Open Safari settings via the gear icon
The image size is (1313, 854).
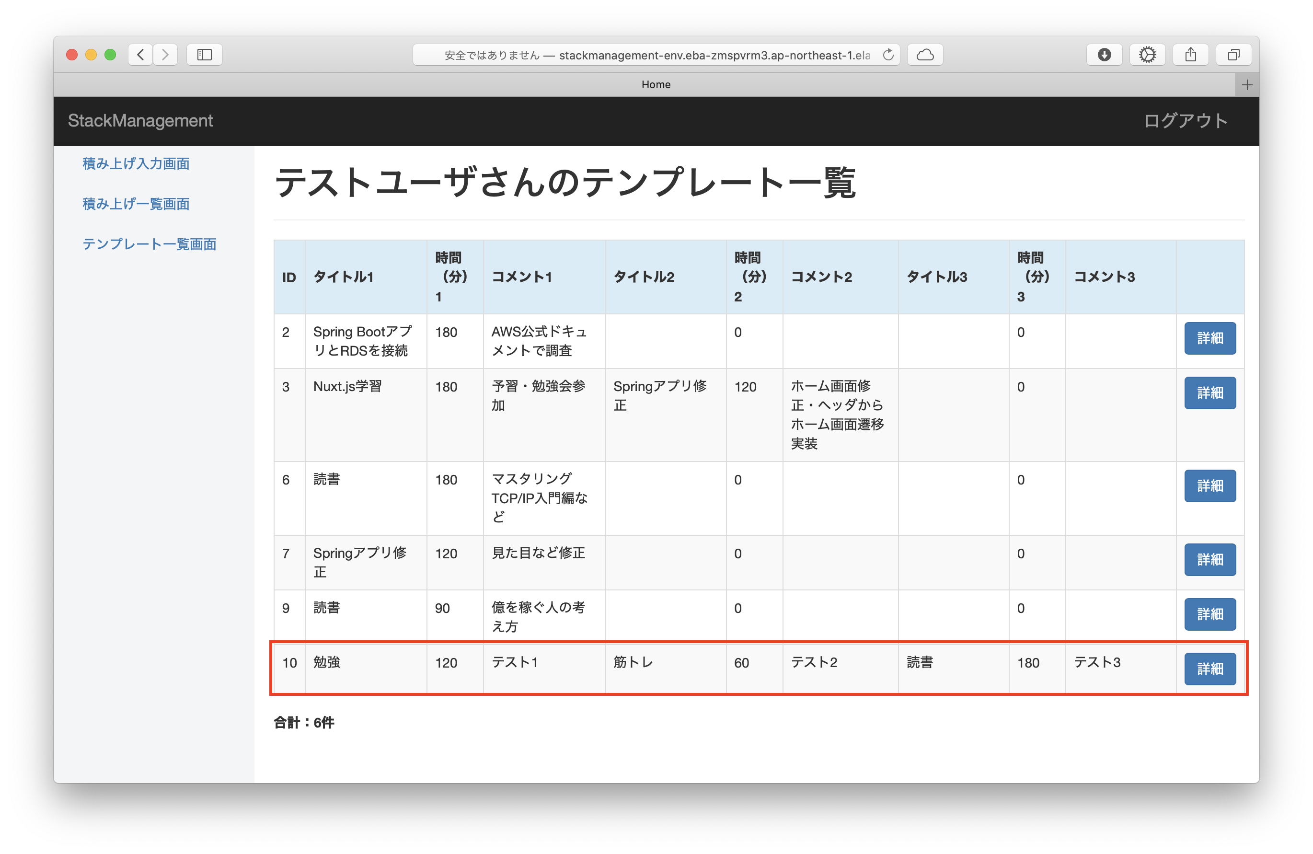[x=1148, y=55]
